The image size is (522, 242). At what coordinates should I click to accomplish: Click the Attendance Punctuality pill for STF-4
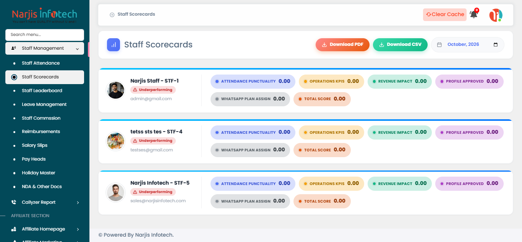coord(253,132)
